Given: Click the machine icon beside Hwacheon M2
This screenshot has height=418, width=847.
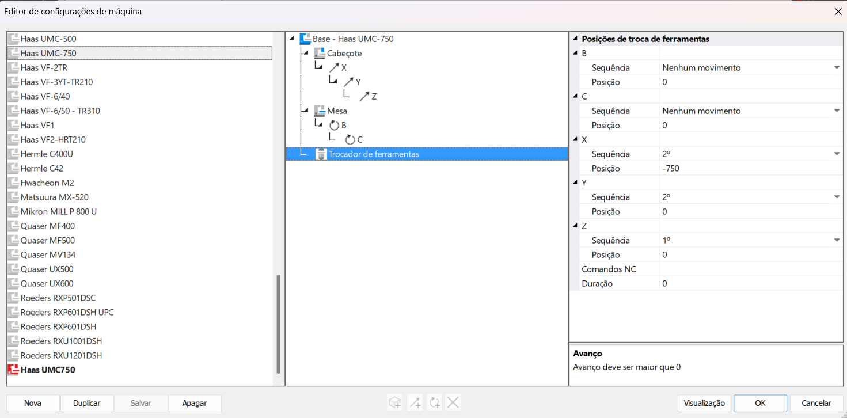Looking at the screenshot, I should 13,183.
